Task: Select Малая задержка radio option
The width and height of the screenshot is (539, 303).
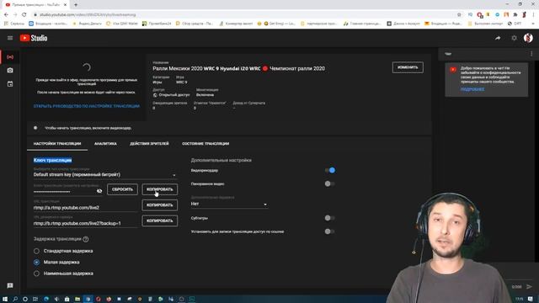Action: click(x=36, y=263)
